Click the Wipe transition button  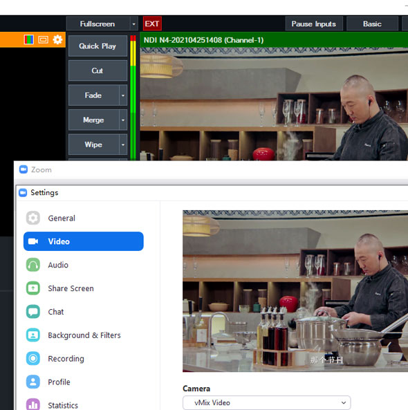(x=93, y=145)
